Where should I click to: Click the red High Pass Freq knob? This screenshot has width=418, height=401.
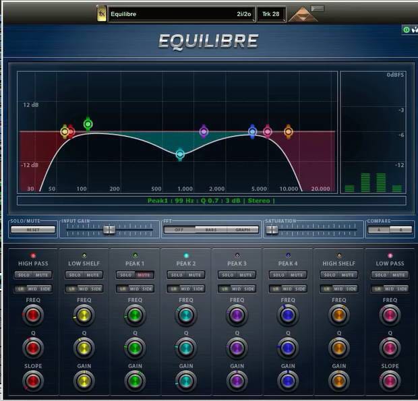33,315
